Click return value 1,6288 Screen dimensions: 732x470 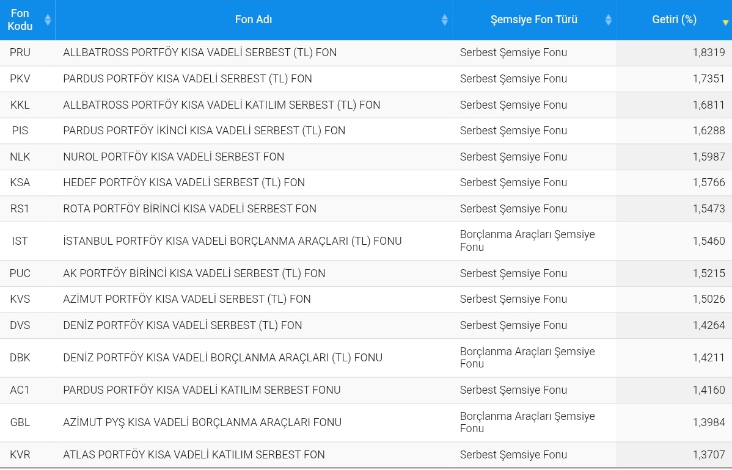(709, 131)
